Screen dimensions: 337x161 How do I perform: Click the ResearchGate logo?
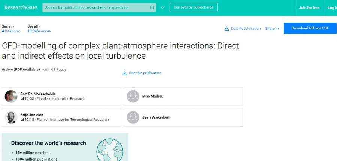[21, 7]
